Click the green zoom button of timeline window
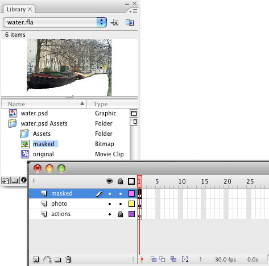269x266 pixels. [x=61, y=168]
